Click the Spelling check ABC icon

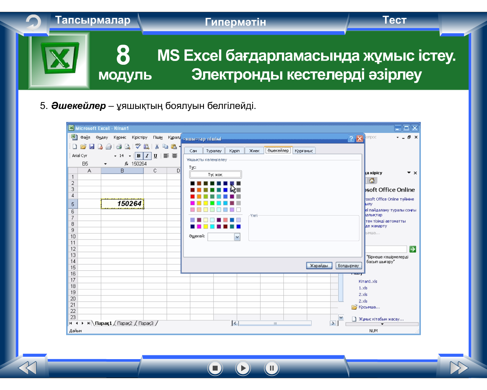point(138,146)
